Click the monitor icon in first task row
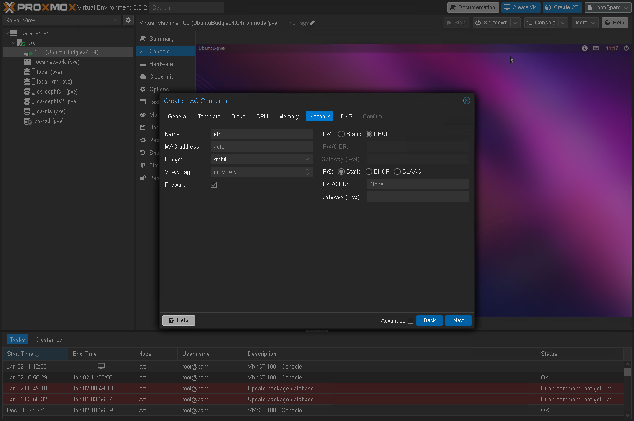 pos(101,366)
